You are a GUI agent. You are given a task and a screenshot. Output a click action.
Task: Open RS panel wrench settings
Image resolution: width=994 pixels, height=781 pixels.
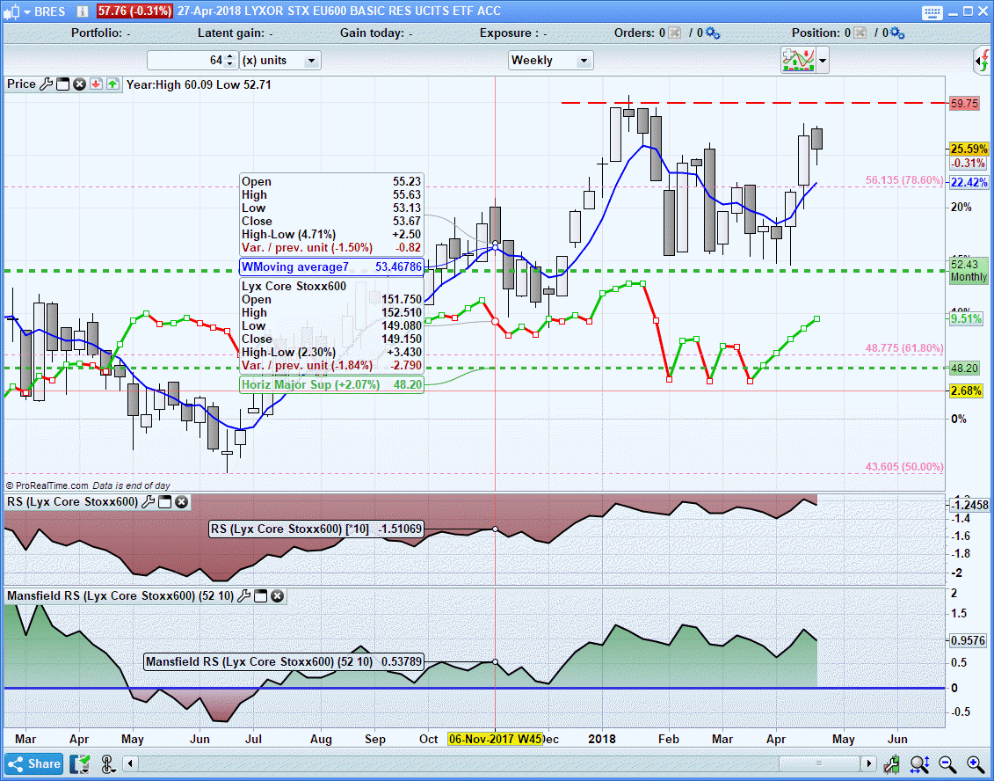click(x=148, y=502)
